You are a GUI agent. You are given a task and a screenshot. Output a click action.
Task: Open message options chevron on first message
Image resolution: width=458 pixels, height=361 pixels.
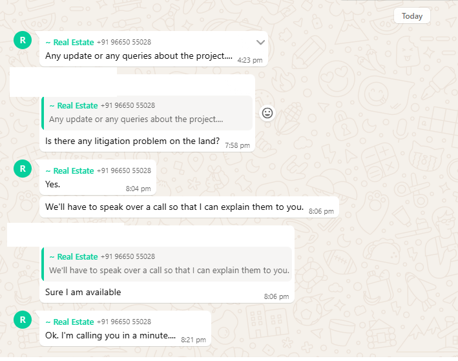point(260,43)
